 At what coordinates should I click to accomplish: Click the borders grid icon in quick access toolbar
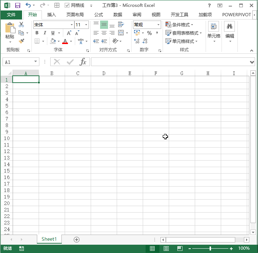(57, 5)
